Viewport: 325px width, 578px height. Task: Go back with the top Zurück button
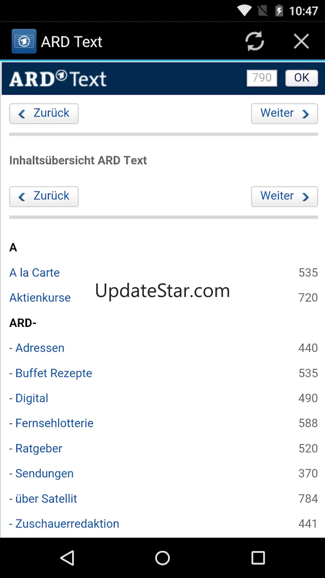(44, 113)
